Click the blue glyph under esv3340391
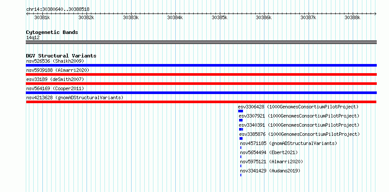Screen dimensions: 389x192 [241, 129]
